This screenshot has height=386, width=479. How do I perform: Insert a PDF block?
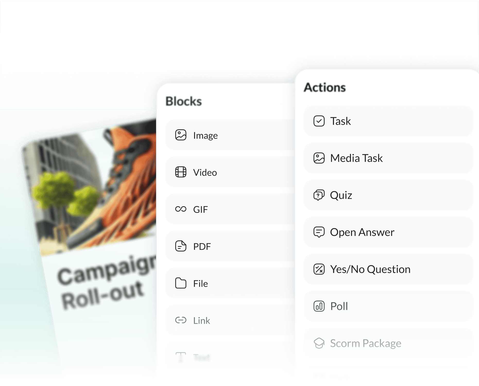[x=230, y=246]
